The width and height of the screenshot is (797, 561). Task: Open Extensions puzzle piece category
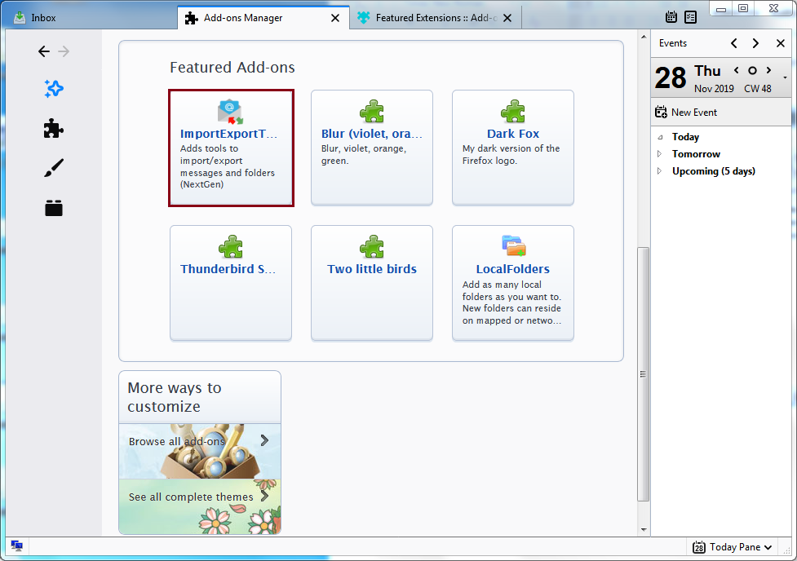coord(53,129)
